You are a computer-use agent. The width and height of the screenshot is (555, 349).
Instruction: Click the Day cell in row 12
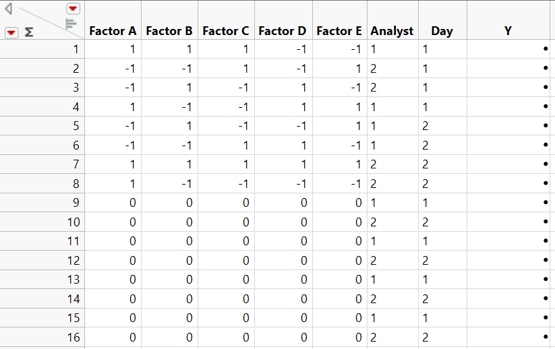pos(442,260)
